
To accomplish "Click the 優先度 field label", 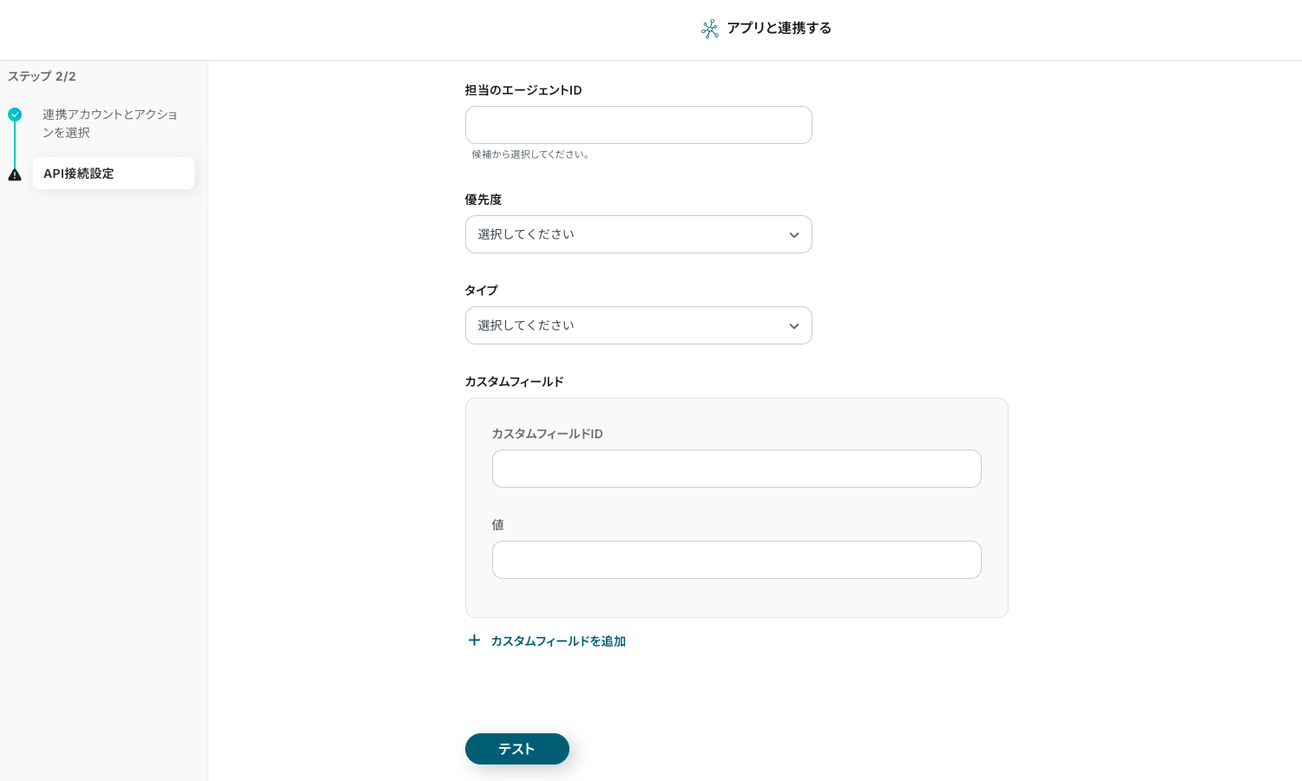I will point(483,200).
